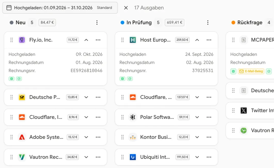Open more actions for Host Europe

coord(209,40)
